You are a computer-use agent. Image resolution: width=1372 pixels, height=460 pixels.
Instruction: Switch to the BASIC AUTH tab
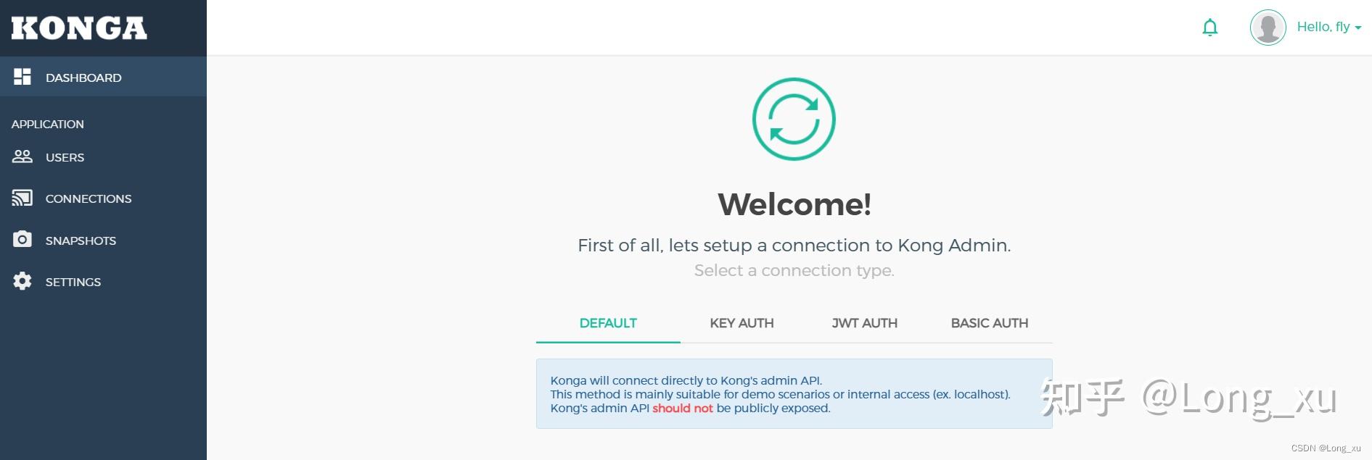coord(989,323)
